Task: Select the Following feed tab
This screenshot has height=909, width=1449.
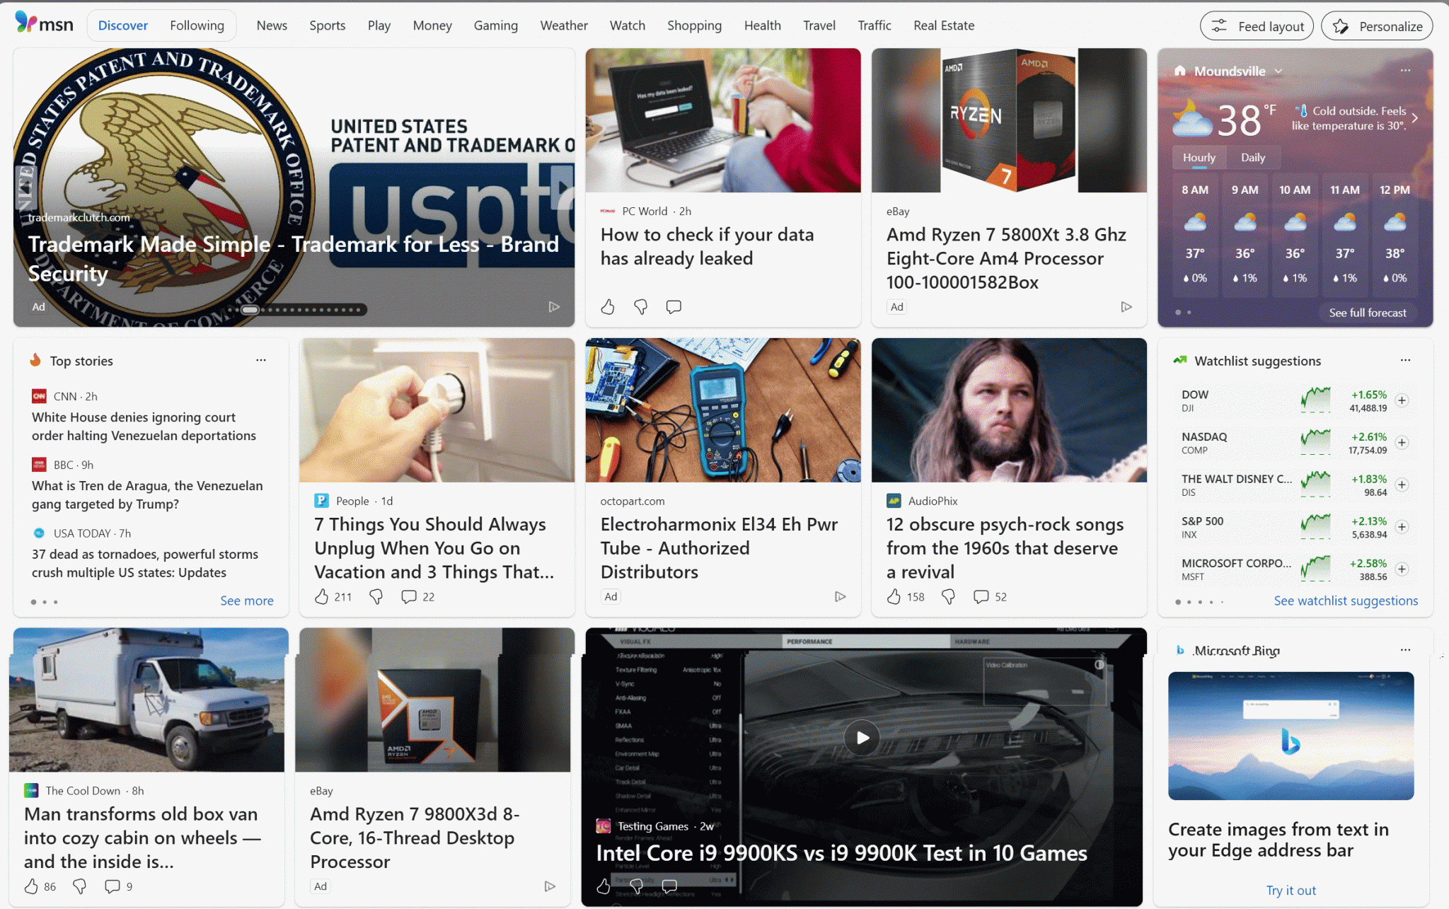Action: click(197, 25)
